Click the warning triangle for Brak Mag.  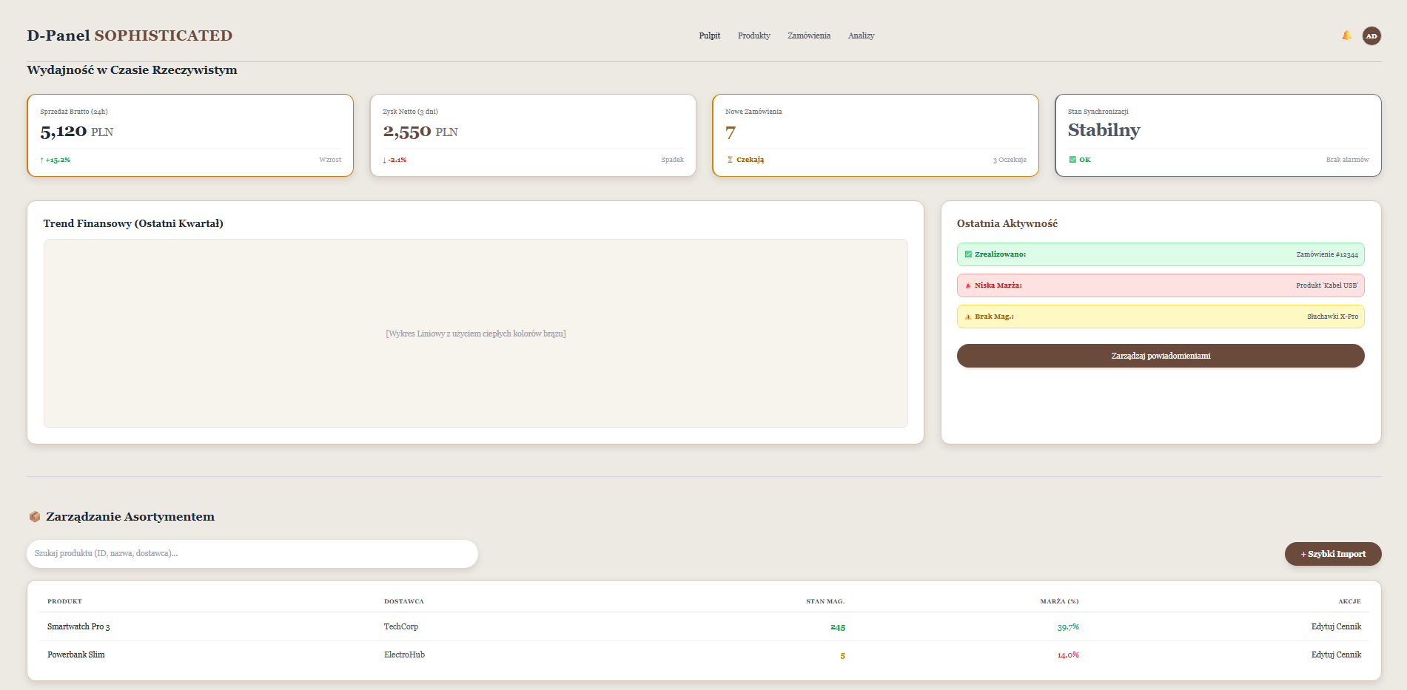[x=968, y=317]
